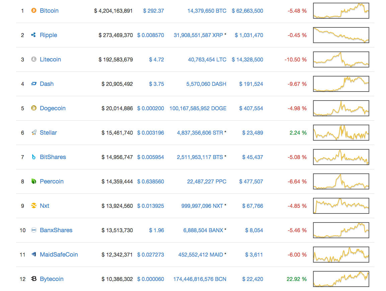View MaidSafeCoin's price sparkline chart

(x=341, y=254)
